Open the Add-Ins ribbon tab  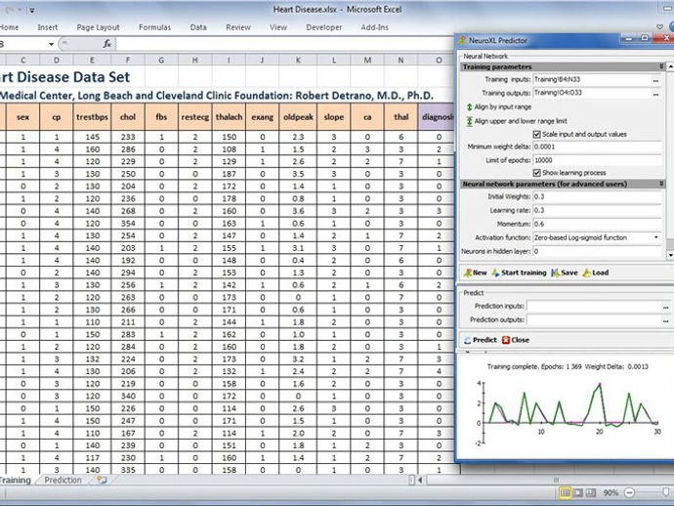click(374, 27)
